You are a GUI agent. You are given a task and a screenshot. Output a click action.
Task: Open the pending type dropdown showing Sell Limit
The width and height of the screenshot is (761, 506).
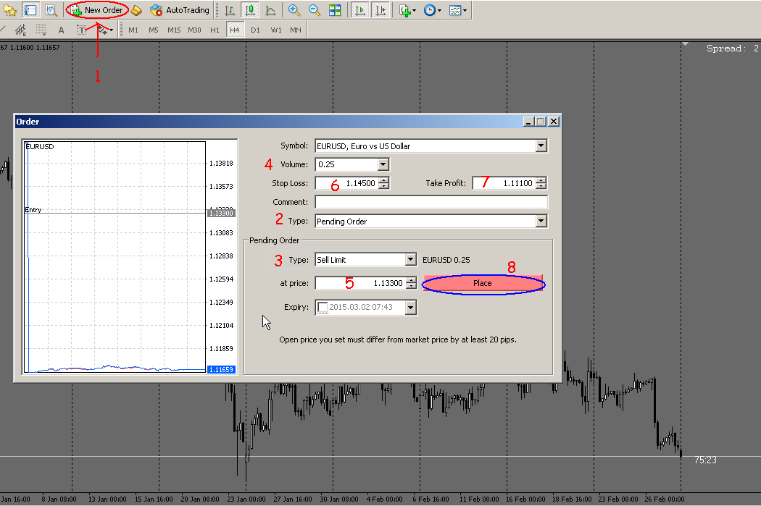(x=411, y=260)
